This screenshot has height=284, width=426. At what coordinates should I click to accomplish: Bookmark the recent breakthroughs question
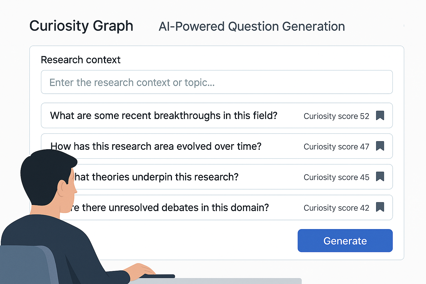coord(380,115)
